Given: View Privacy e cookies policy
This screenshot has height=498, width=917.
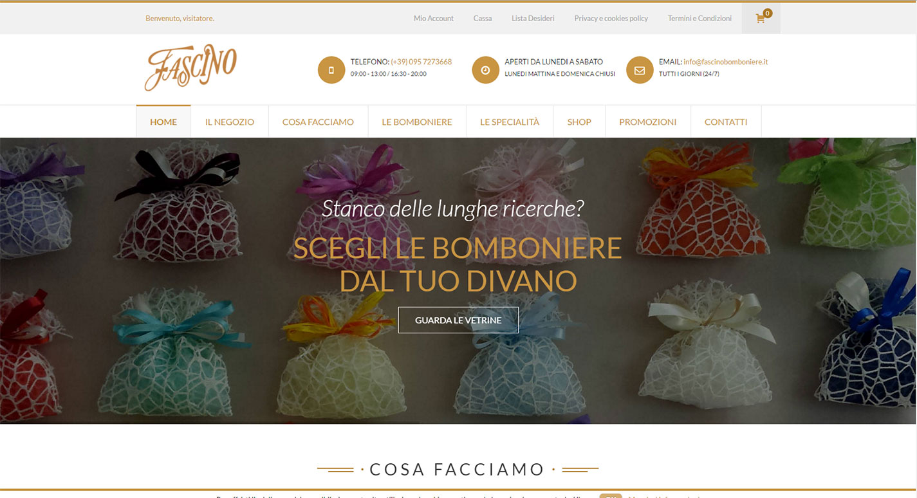Looking at the screenshot, I should 611,19.
